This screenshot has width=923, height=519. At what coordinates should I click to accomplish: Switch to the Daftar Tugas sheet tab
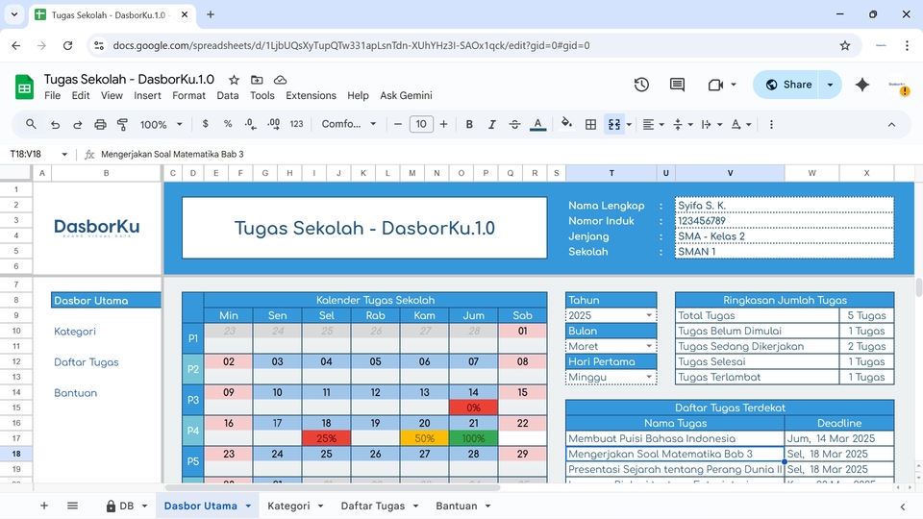tap(372, 506)
